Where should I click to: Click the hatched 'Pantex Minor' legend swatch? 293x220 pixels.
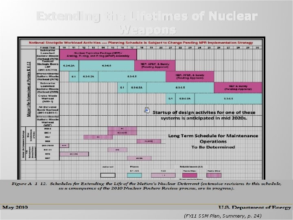pos(214,175)
